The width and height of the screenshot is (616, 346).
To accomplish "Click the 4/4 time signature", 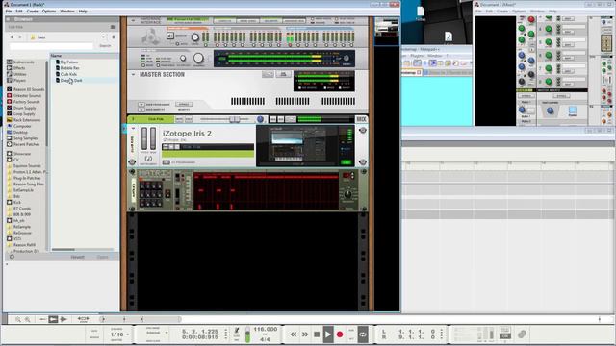I will pyautogui.click(x=265, y=339).
